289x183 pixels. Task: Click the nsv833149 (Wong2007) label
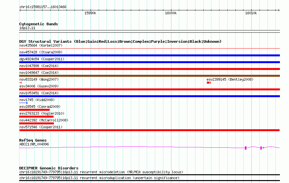tap(39, 79)
